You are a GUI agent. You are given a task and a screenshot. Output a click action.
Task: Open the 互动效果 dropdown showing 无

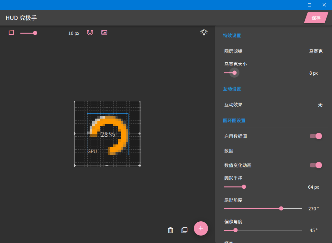pos(320,105)
